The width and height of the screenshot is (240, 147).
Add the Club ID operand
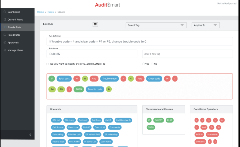[87, 127]
